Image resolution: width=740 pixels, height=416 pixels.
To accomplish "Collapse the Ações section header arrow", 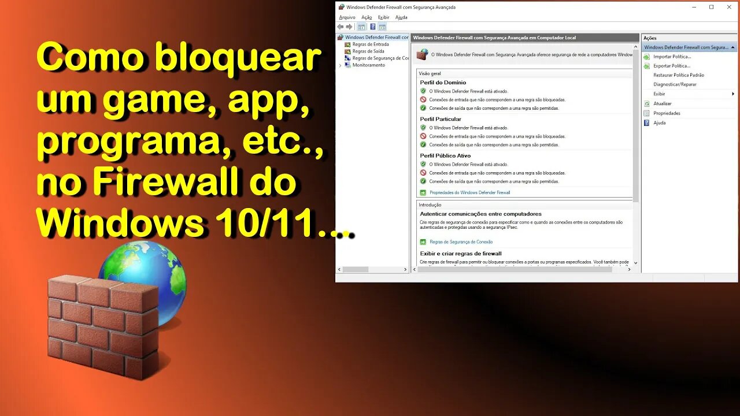I will tap(733, 47).
